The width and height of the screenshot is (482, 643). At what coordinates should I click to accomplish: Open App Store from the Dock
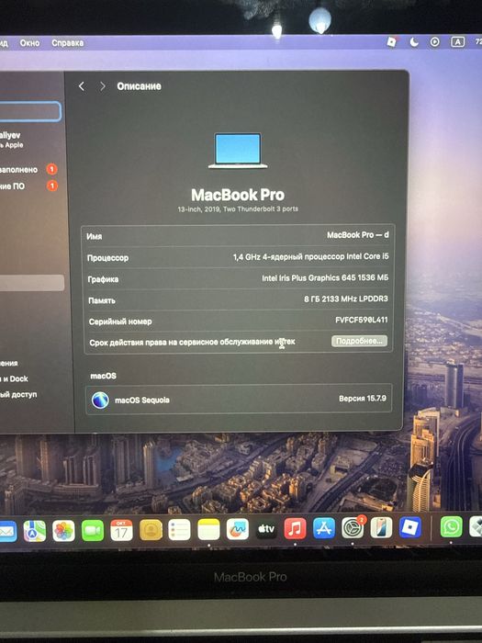[x=324, y=528]
